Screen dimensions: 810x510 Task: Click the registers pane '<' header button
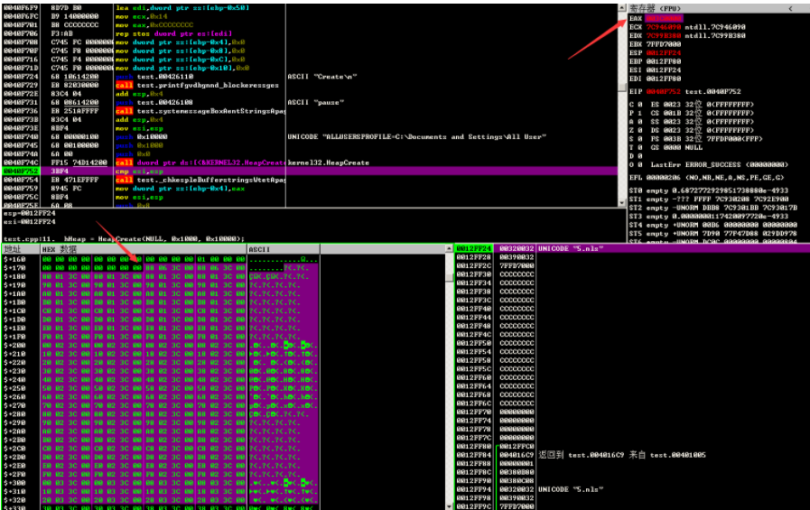click(790, 8)
